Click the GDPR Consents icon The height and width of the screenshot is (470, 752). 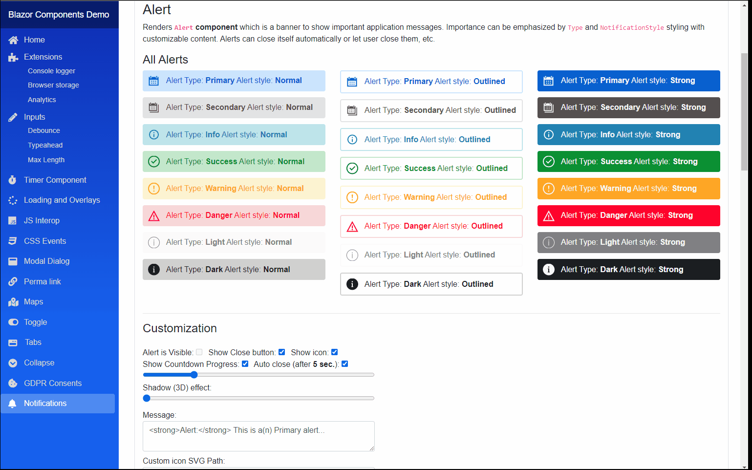(x=13, y=383)
